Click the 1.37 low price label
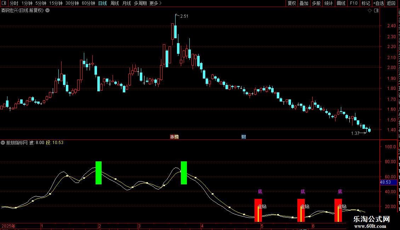400x230 pixels. pyautogui.click(x=355, y=133)
